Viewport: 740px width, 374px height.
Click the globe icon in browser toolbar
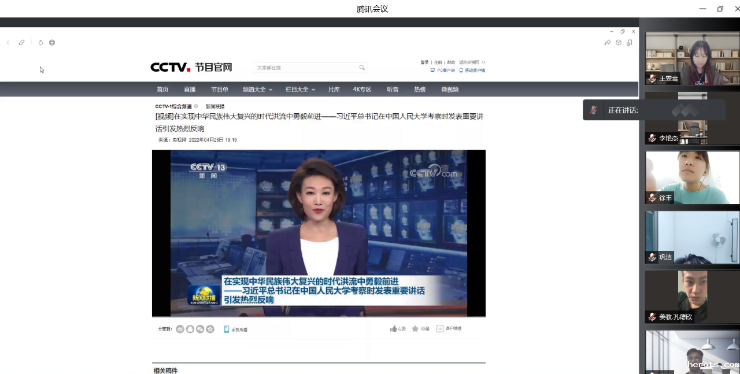(x=52, y=42)
